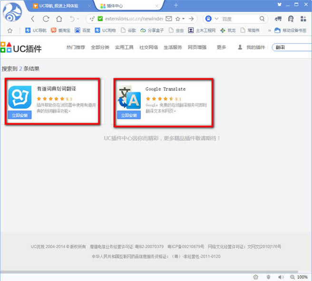Screen dimensions: 312x281
Task: Open a new tab with plus button
Action: pyautogui.click(x=175, y=5)
